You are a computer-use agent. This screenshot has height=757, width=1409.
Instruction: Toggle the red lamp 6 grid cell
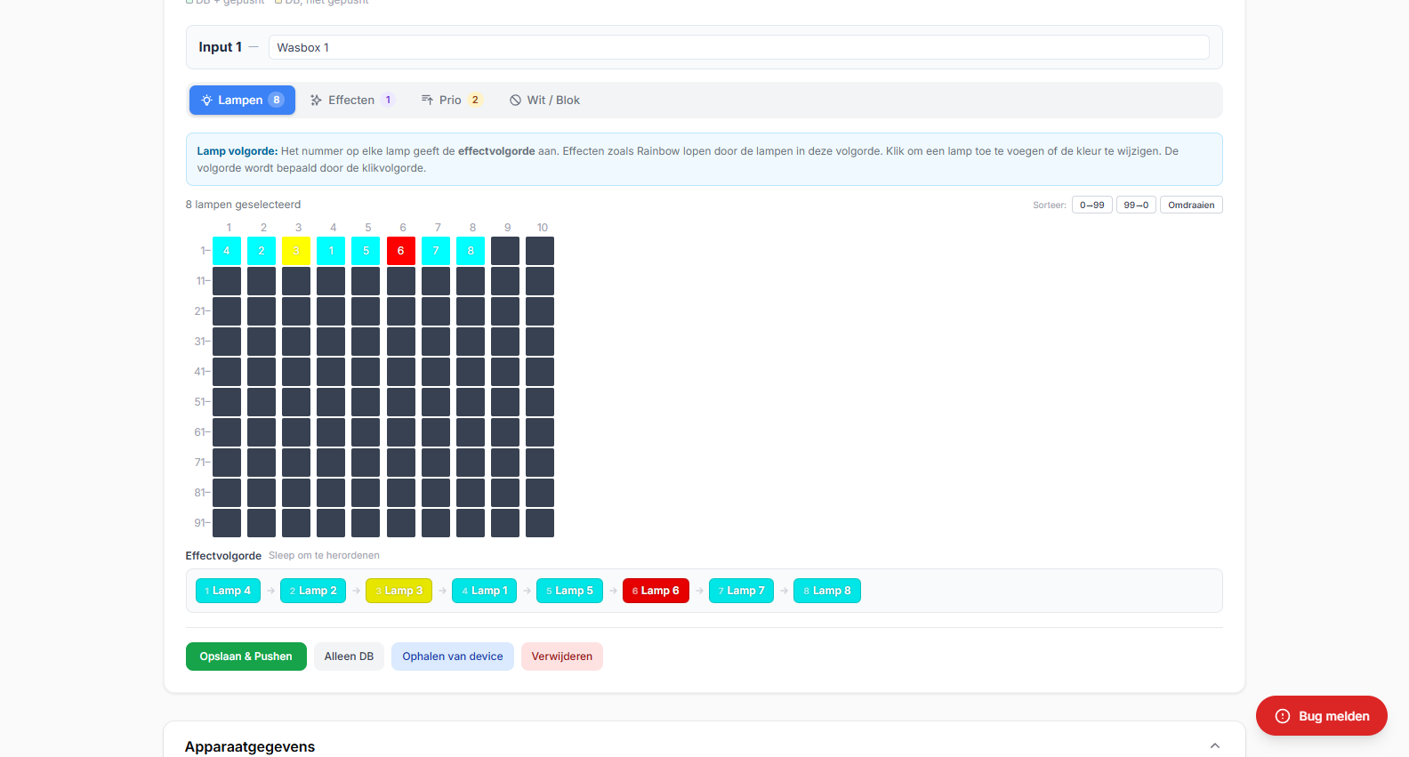click(401, 251)
